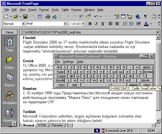This screenshot has height=134, width=162.
Task: Toggle left Shift key on Visual Keyboard
Action: pyautogui.click(x=60, y=80)
